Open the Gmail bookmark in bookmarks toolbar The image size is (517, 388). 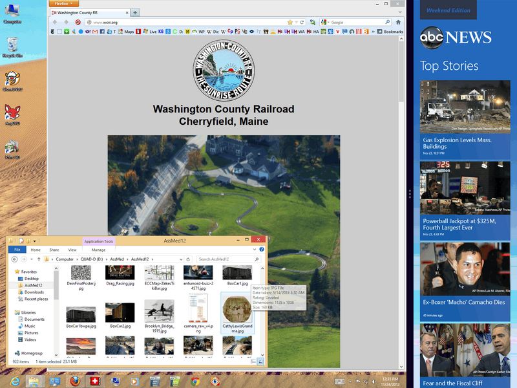pos(95,32)
